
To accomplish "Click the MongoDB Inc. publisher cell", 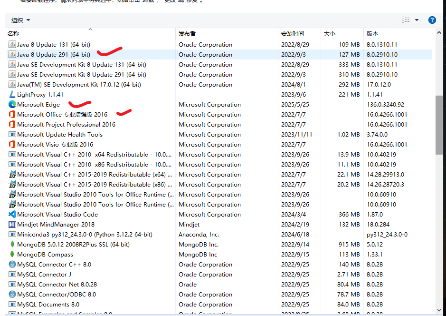I will (x=199, y=244).
